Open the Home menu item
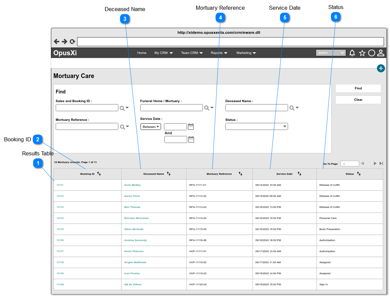The width and height of the screenshot is (390, 297). point(142,53)
